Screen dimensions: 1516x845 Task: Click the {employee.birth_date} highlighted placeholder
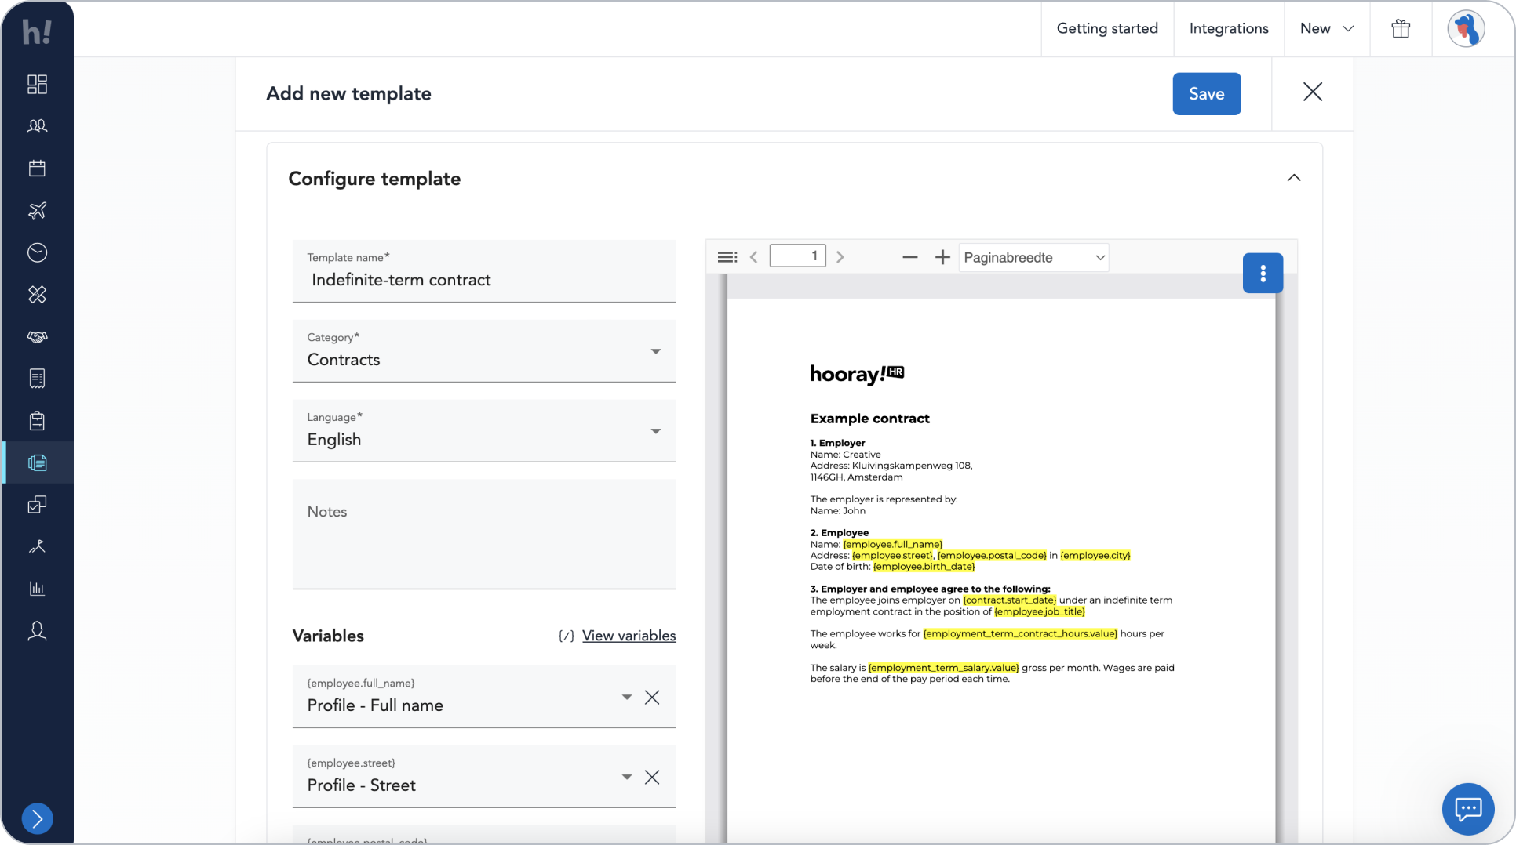tap(924, 567)
